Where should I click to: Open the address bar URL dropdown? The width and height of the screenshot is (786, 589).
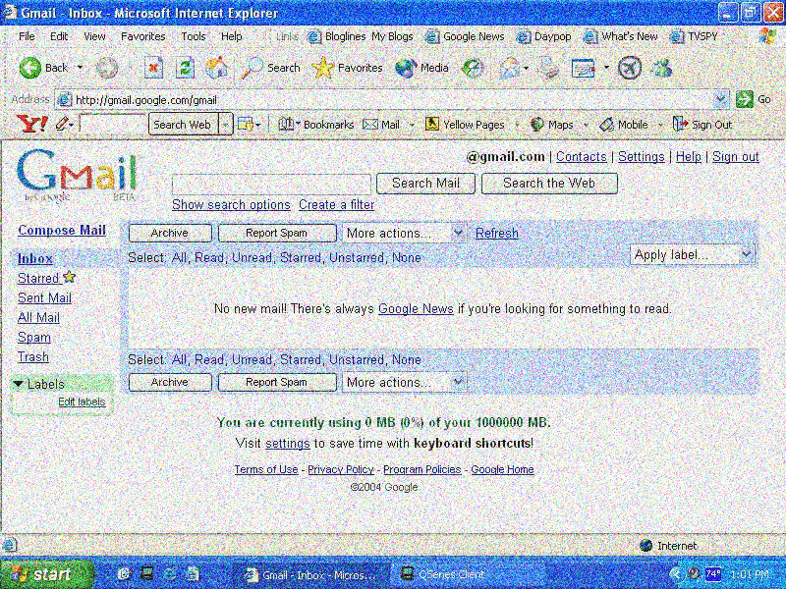click(721, 100)
